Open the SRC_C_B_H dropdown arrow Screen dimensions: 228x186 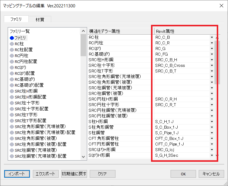coord(212,60)
